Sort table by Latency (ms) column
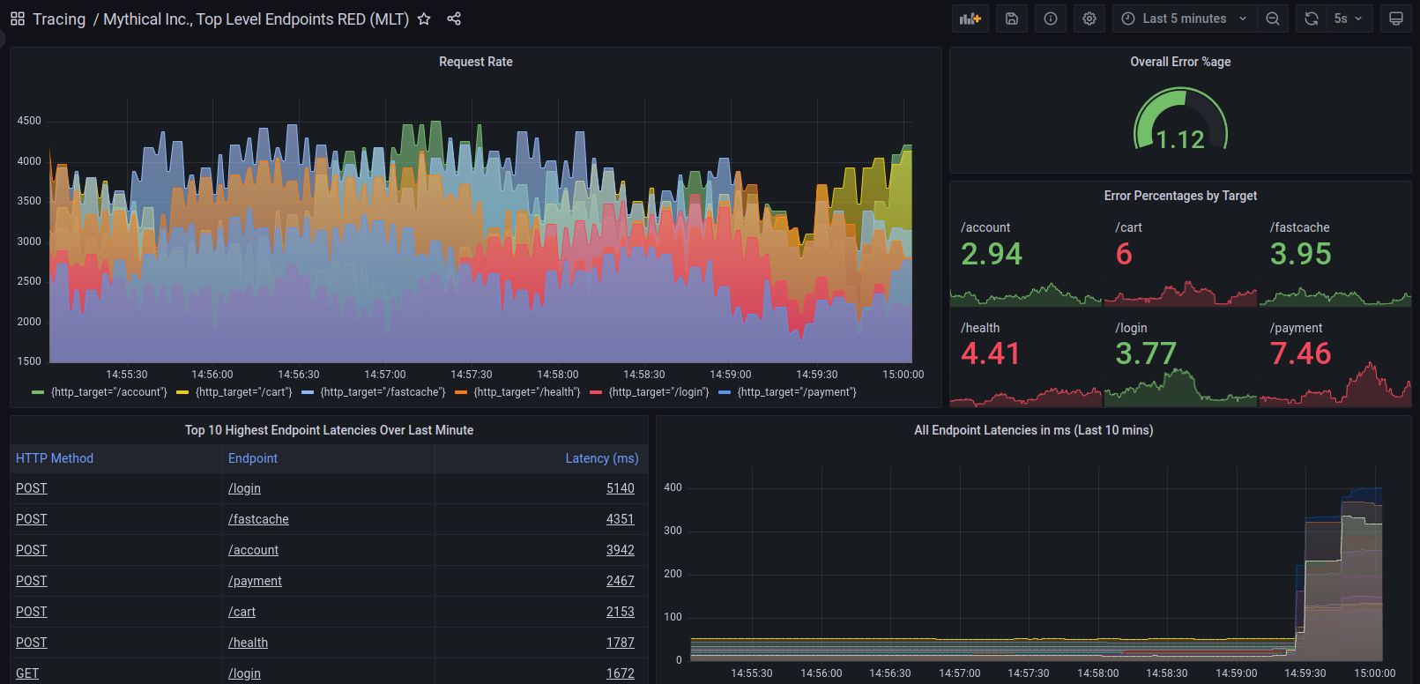 click(601, 458)
